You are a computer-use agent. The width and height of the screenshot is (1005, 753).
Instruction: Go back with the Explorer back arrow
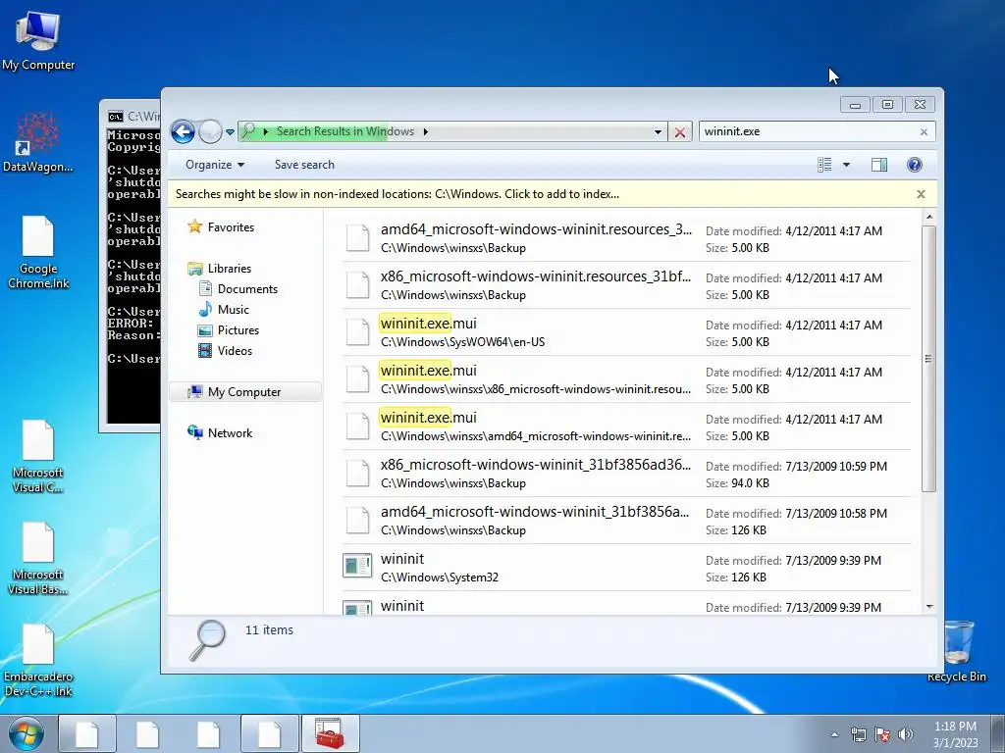183,132
